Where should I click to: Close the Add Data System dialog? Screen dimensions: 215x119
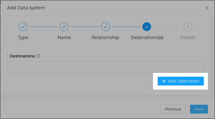pyautogui.click(x=207, y=8)
